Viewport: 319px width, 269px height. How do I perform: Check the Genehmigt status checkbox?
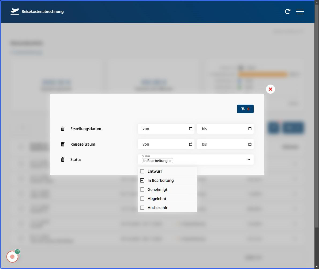142,190
